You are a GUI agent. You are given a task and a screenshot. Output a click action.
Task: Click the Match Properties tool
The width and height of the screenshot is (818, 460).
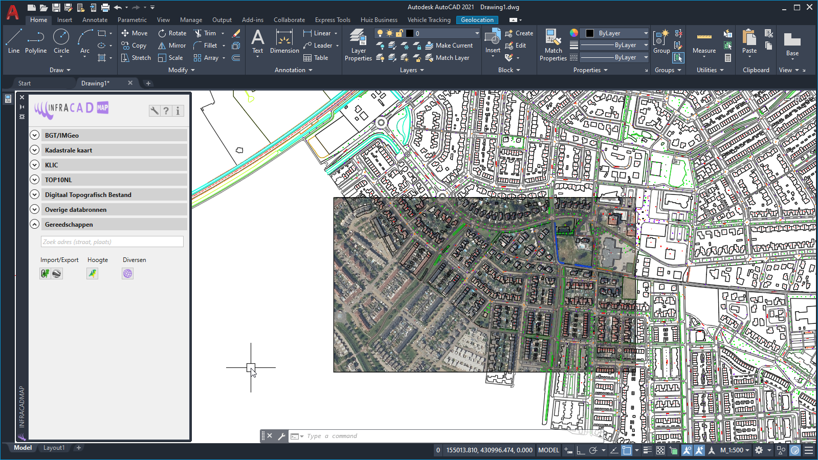pos(552,45)
